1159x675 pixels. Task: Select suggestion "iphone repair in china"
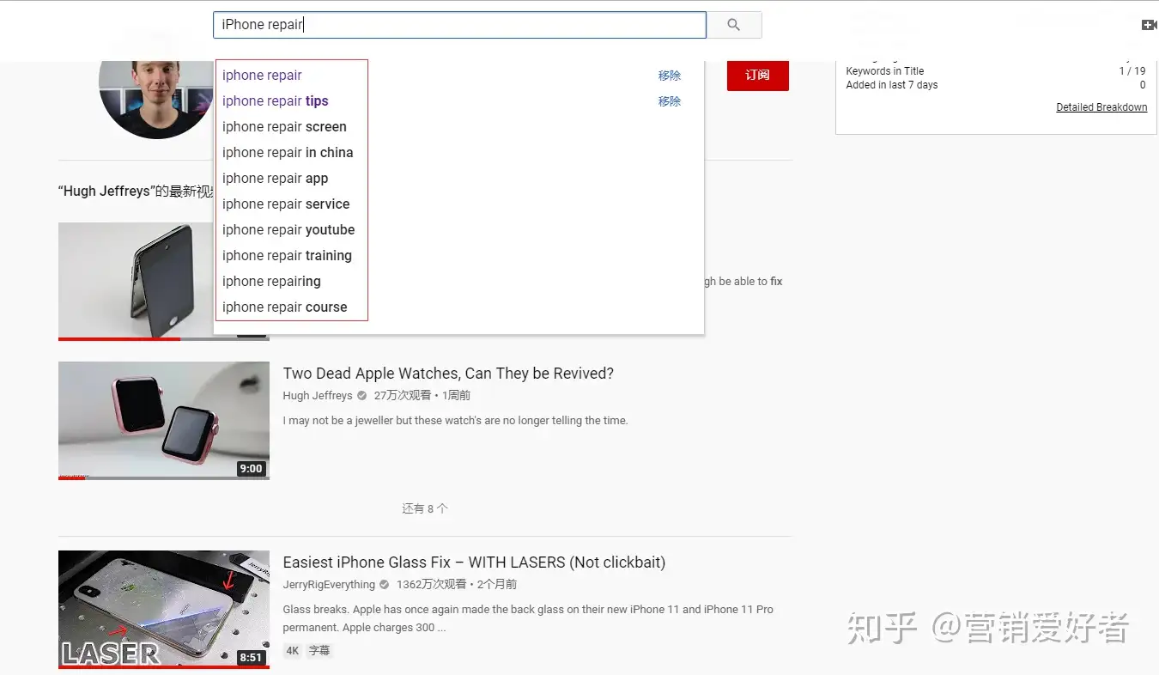[288, 153]
